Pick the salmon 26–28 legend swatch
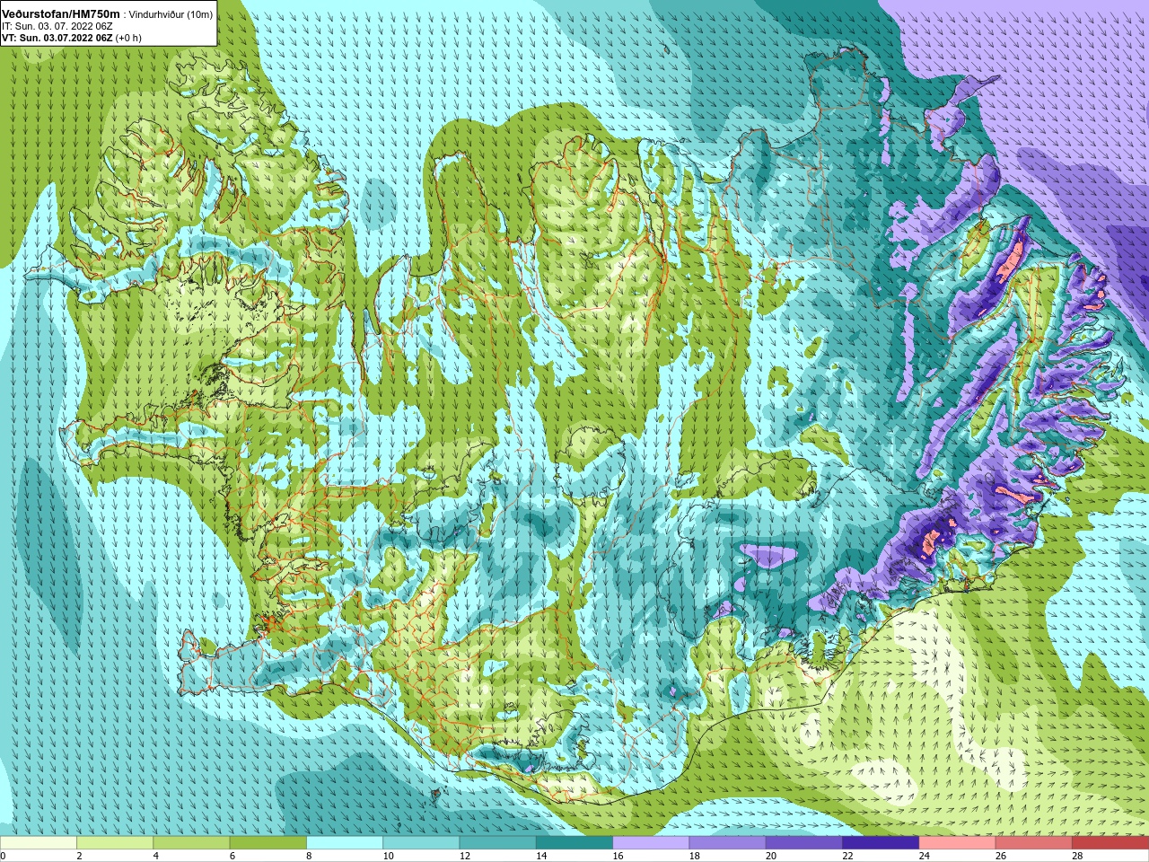 (1034, 843)
